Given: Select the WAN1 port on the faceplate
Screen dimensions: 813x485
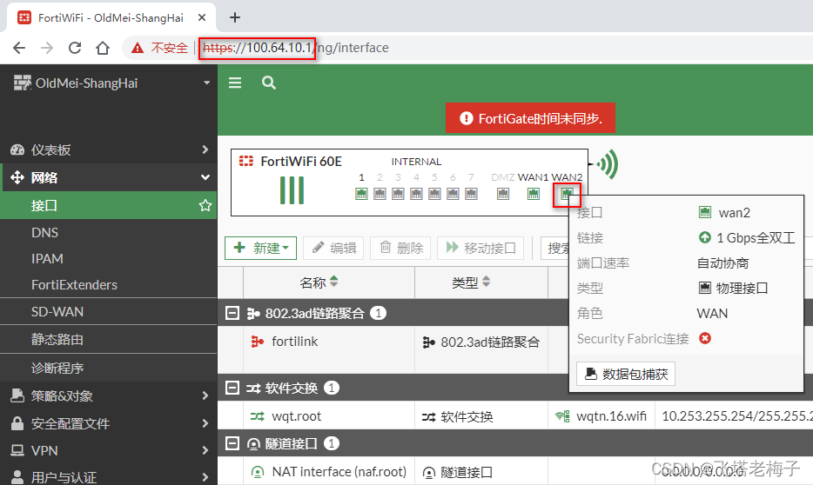Looking at the screenshot, I should pos(533,194).
